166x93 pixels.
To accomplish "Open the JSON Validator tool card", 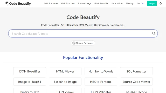I will click(101, 91).
